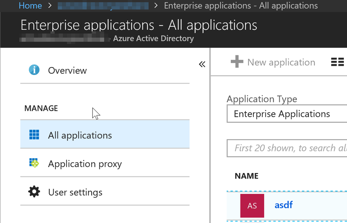The height and width of the screenshot is (223, 347).
Task: Click the plus icon for New application
Action: pyautogui.click(x=237, y=61)
